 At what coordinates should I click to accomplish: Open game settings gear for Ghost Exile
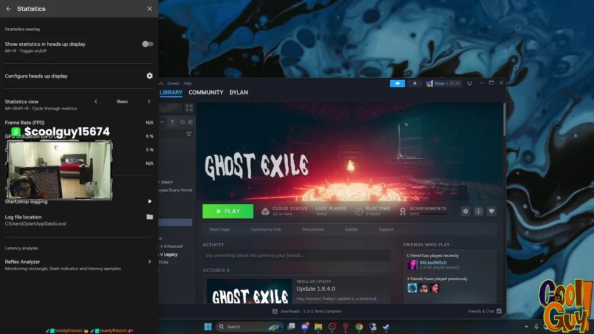pyautogui.click(x=465, y=211)
